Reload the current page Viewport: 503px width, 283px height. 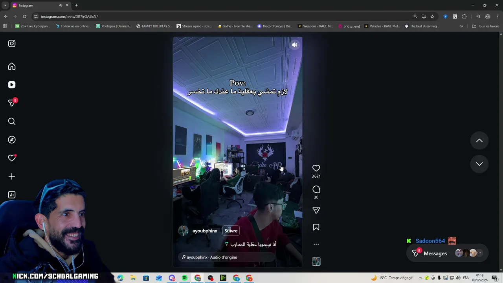coord(24,17)
